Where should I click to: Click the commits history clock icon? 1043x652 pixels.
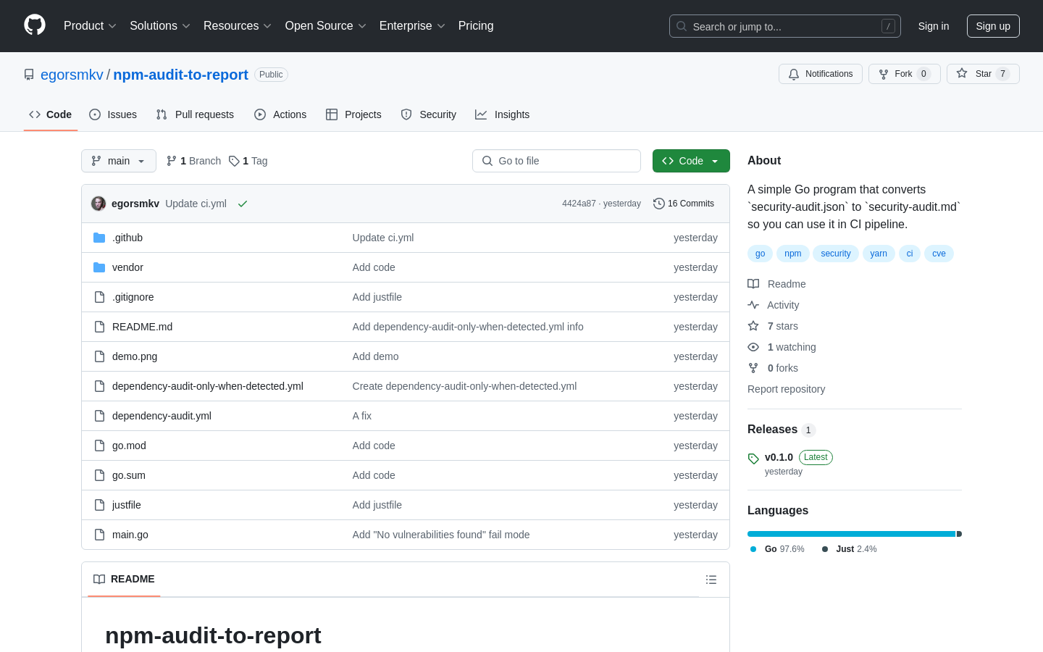coord(658,204)
